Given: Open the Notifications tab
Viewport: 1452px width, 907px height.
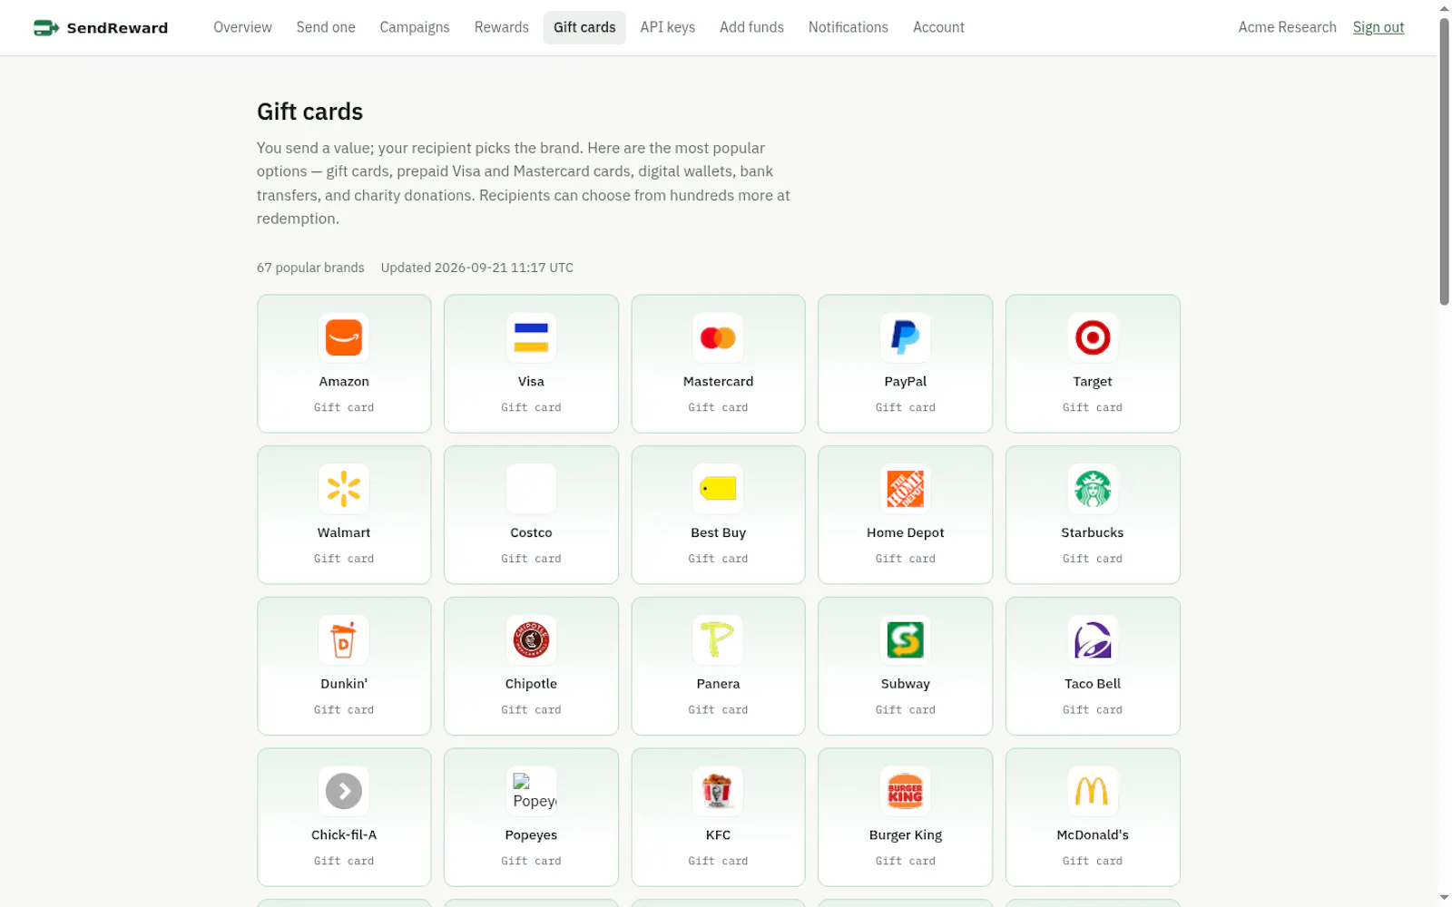Looking at the screenshot, I should [849, 27].
